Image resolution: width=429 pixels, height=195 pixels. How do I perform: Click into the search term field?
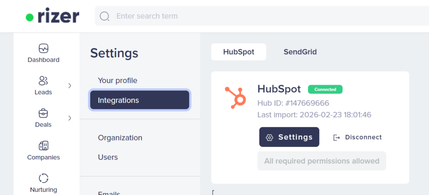click(x=251, y=16)
